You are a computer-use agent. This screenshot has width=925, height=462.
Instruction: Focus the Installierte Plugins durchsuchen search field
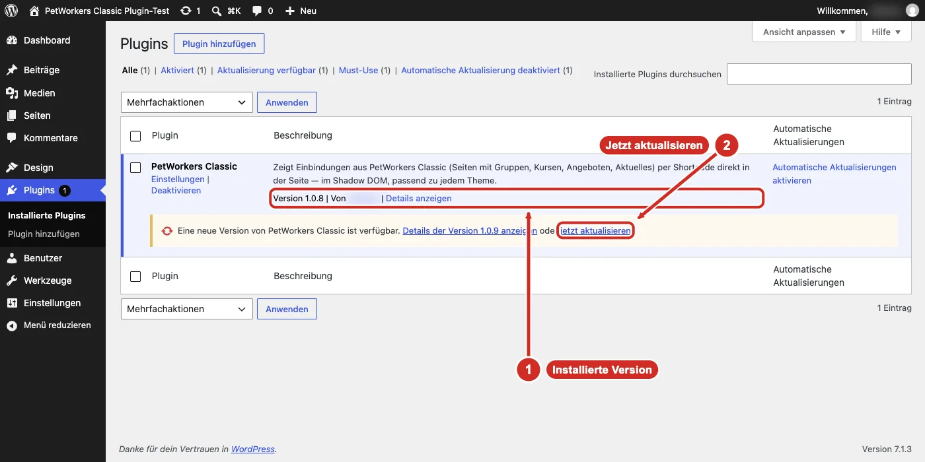[819, 74]
